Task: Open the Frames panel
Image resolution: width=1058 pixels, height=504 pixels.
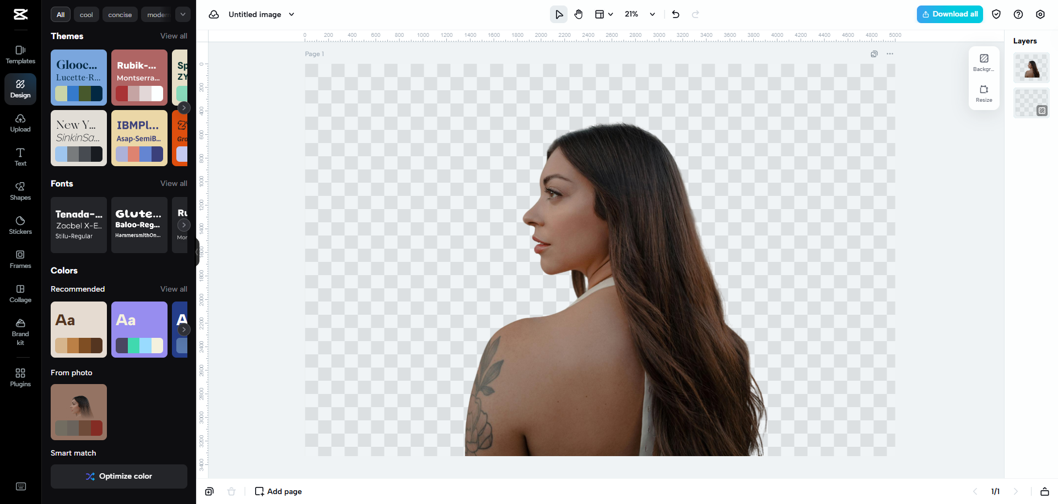Action: pyautogui.click(x=20, y=259)
